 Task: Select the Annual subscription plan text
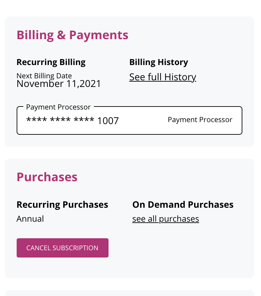pos(30,219)
